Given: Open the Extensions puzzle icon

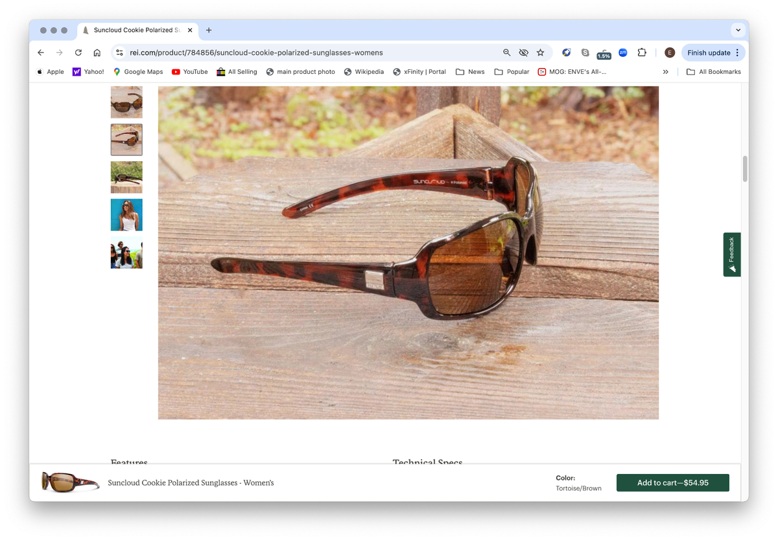Looking at the screenshot, I should pos(642,52).
